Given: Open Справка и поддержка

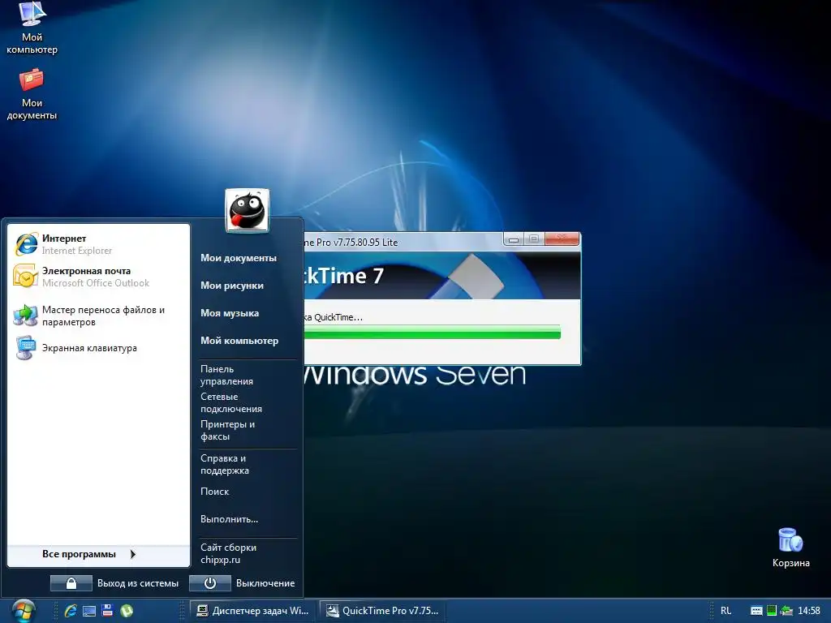Looking at the screenshot, I should [225, 464].
